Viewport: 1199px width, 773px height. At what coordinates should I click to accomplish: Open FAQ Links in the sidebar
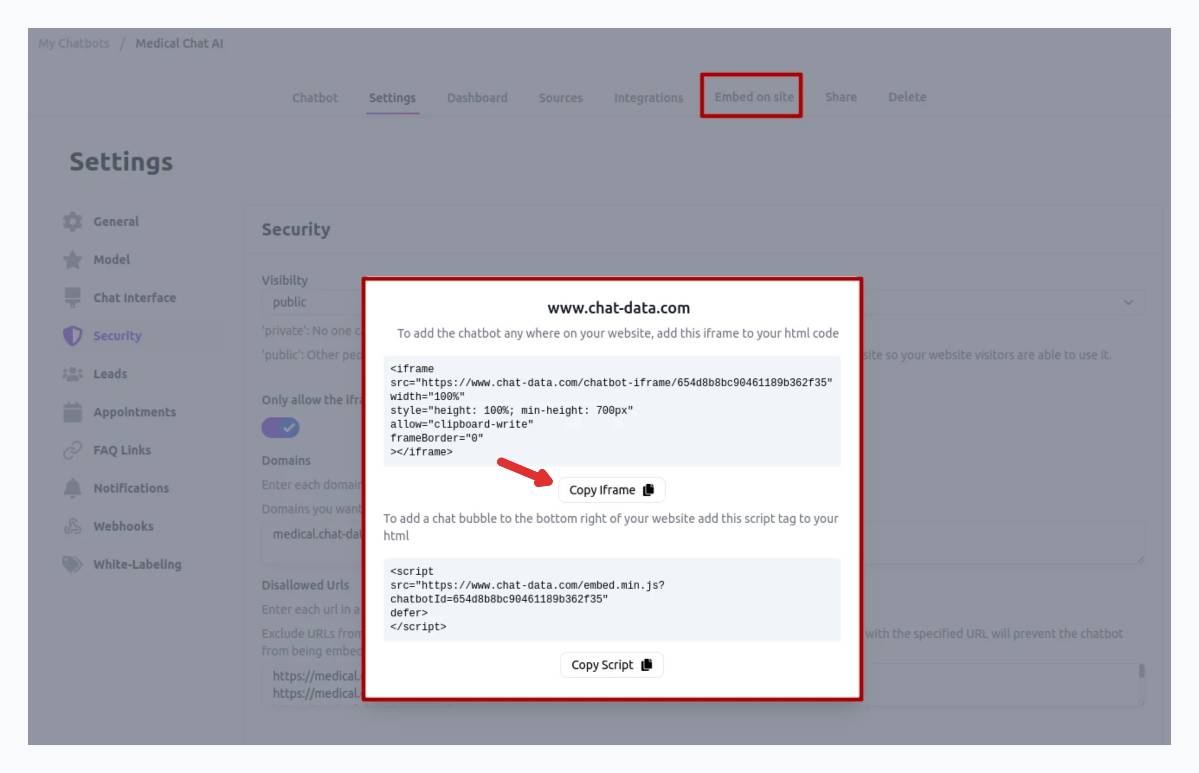pyautogui.click(x=122, y=450)
